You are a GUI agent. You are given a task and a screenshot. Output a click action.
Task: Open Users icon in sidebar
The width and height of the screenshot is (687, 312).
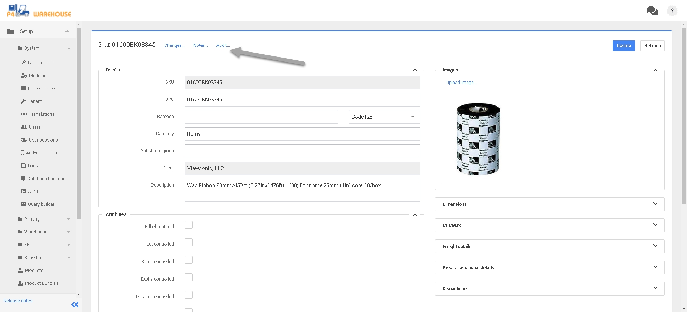[x=24, y=127]
